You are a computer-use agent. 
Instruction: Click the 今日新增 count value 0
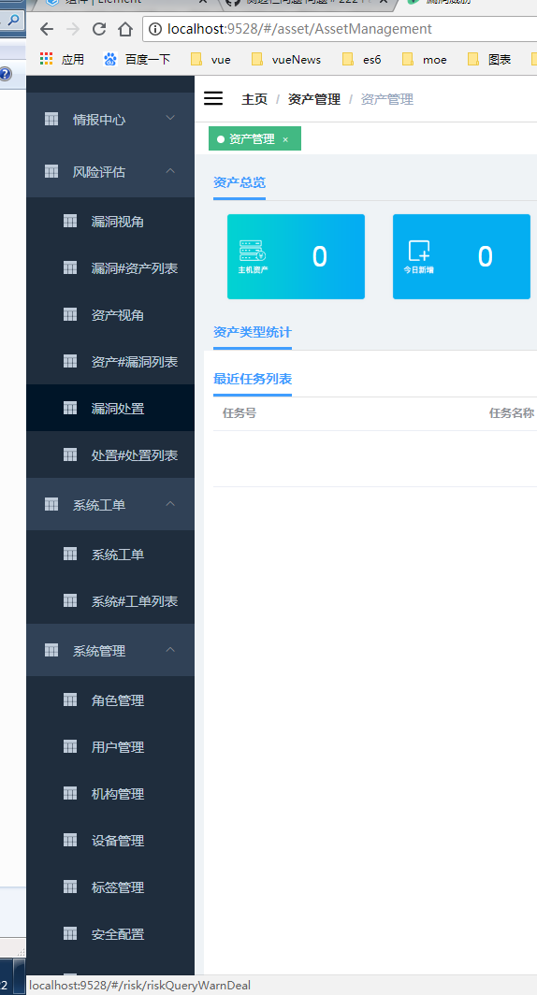coord(485,256)
